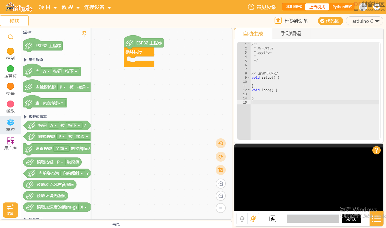This screenshot has width=386, height=228.
Task: Click the Mind+ logo
Action: click(x=19, y=7)
